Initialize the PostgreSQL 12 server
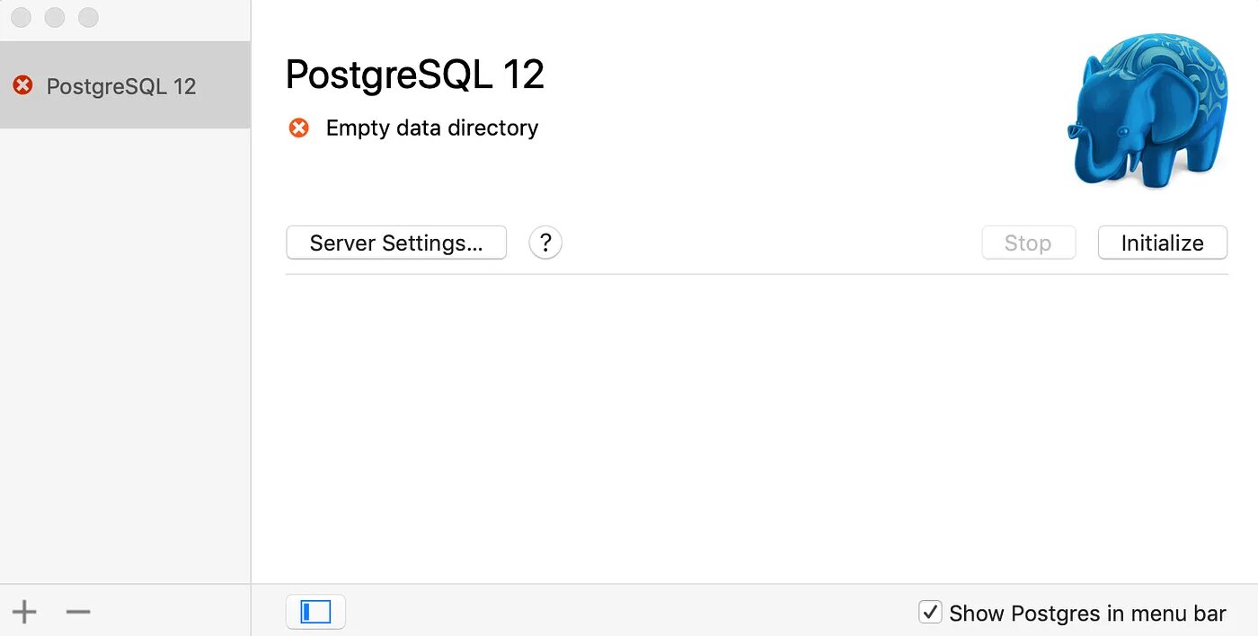The width and height of the screenshot is (1258, 636). pyautogui.click(x=1162, y=243)
